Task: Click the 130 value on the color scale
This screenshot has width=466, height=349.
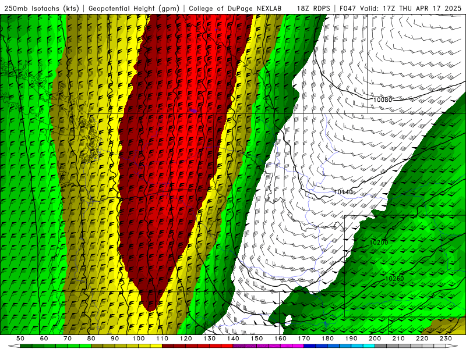Action: coord(210,339)
